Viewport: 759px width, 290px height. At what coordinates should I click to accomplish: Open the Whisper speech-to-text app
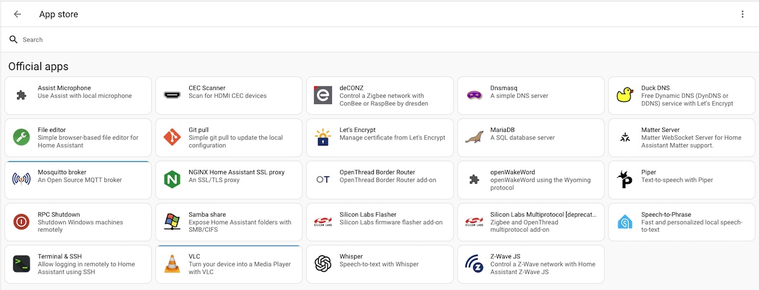pyautogui.click(x=379, y=264)
